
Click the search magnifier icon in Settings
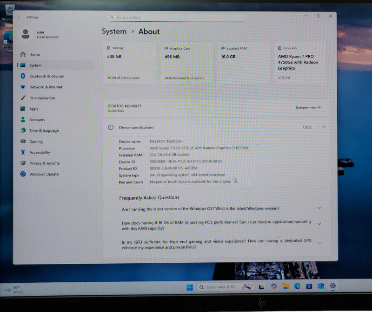pyautogui.click(x=112, y=17)
